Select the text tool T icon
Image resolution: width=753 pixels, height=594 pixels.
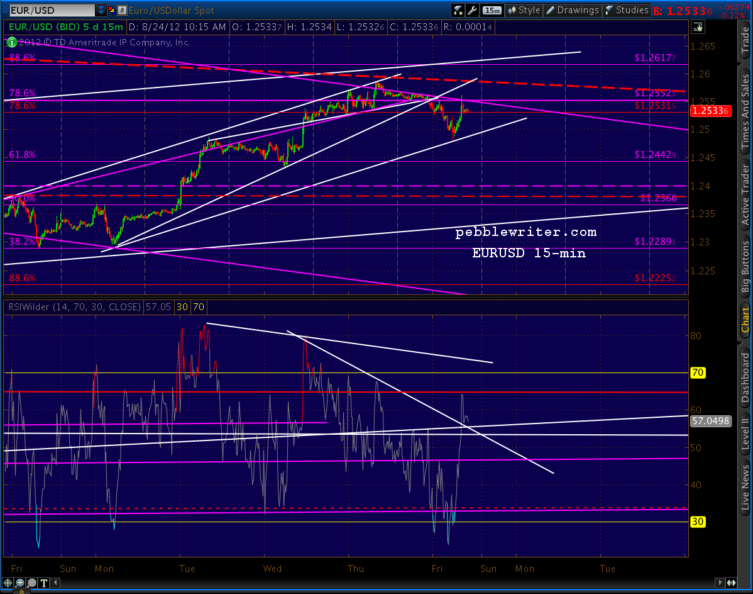(x=44, y=583)
